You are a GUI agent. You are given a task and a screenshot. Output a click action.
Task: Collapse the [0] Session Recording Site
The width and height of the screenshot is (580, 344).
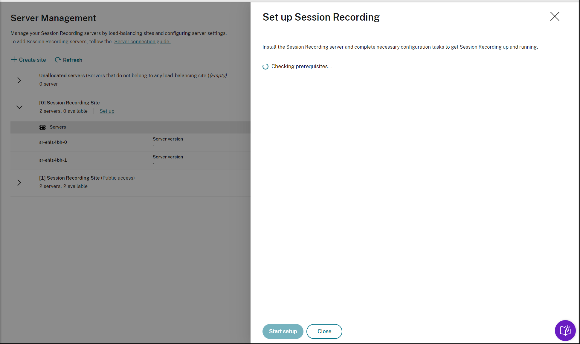tap(19, 107)
